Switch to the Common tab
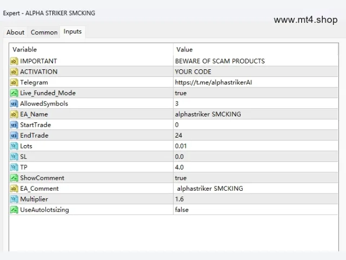The height and width of the screenshot is (260, 346). click(x=44, y=32)
